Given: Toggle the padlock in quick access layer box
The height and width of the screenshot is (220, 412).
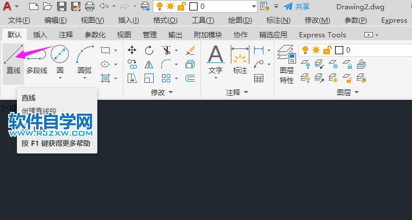Looking at the screenshot, I should point(182,6).
